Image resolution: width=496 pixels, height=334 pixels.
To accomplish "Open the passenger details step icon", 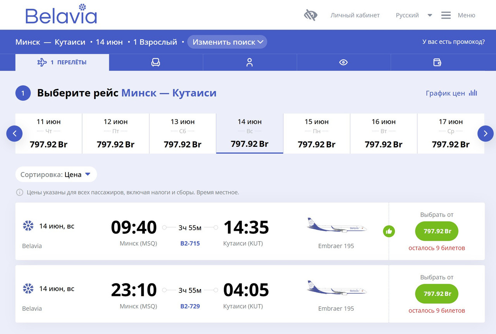I will coord(250,62).
